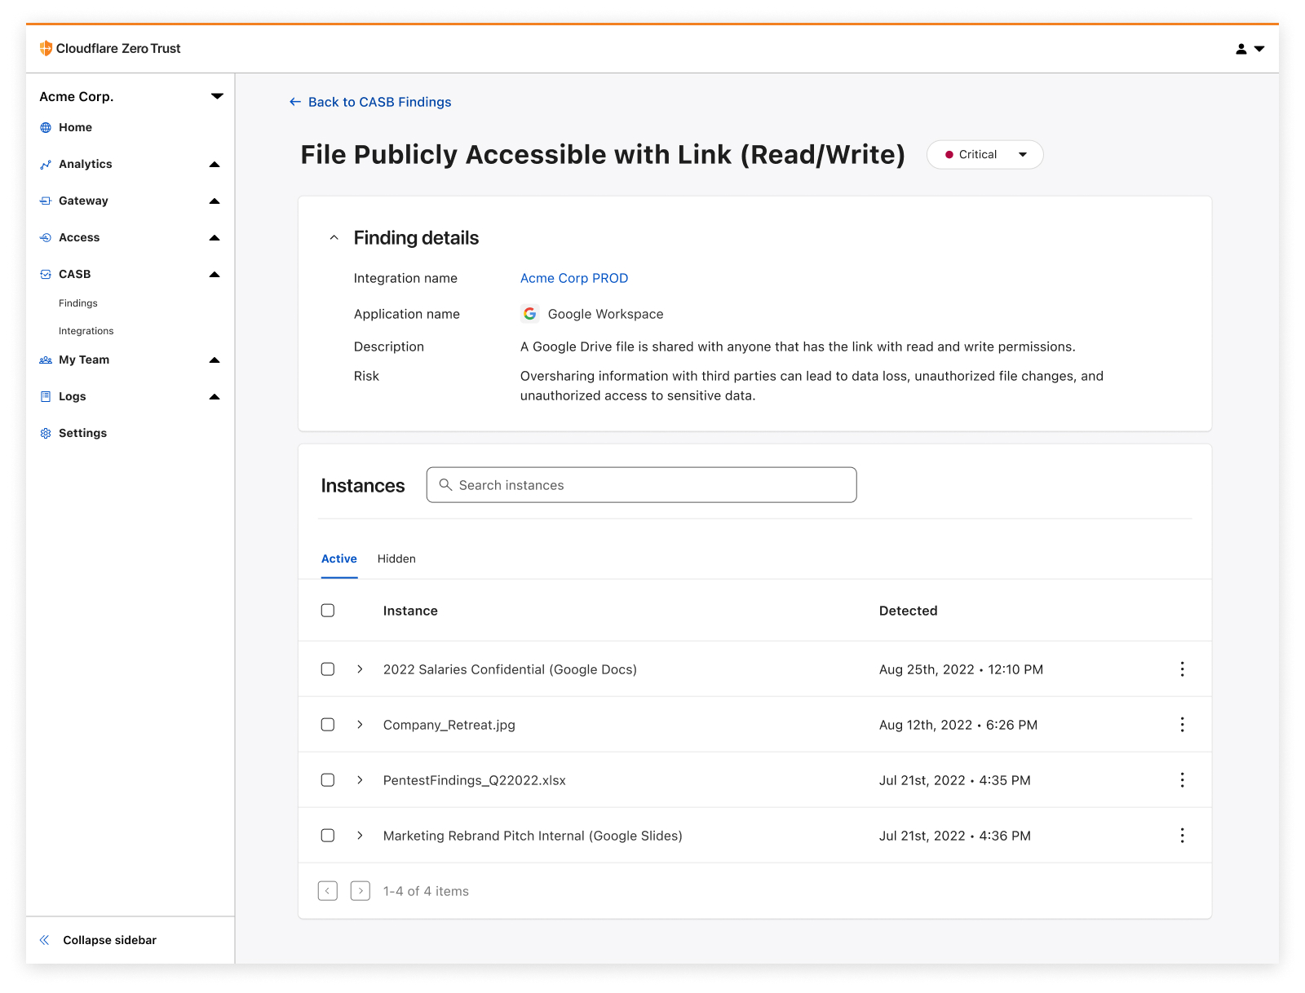Check the PentestFindings_Q22022.xlsx row checkbox
The height and width of the screenshot is (993, 1305).
point(328,780)
